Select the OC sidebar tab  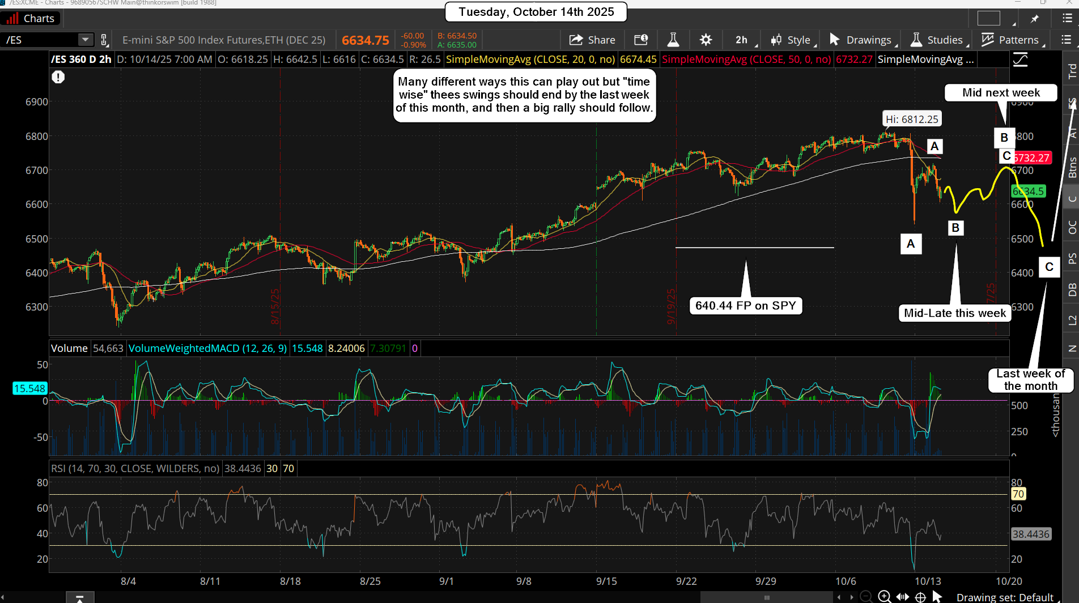(x=1071, y=227)
